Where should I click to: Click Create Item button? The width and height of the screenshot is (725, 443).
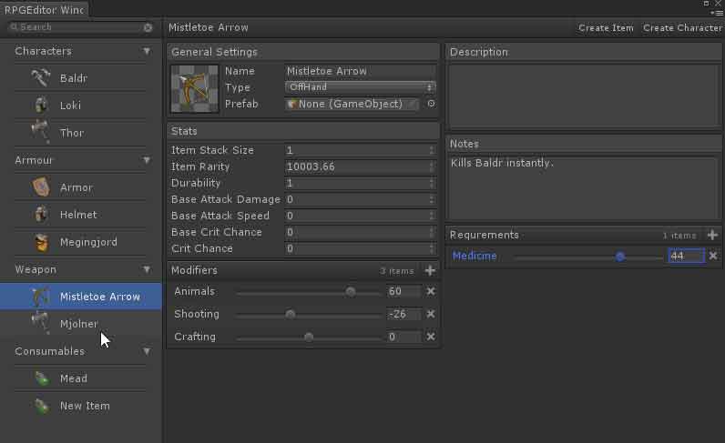[606, 27]
